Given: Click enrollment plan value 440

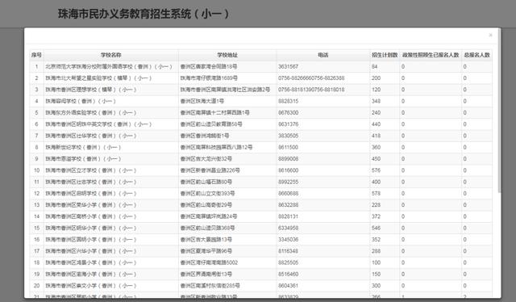Looking at the screenshot, I should (377, 124).
